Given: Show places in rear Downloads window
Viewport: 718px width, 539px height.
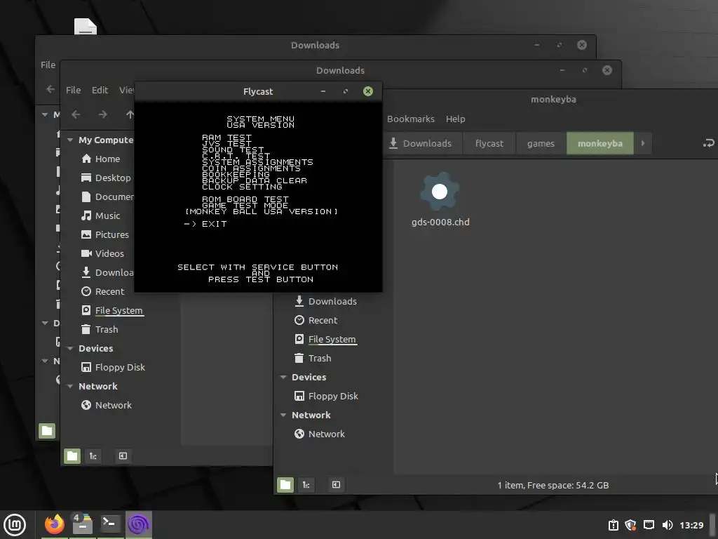Looking at the screenshot, I should (47, 431).
